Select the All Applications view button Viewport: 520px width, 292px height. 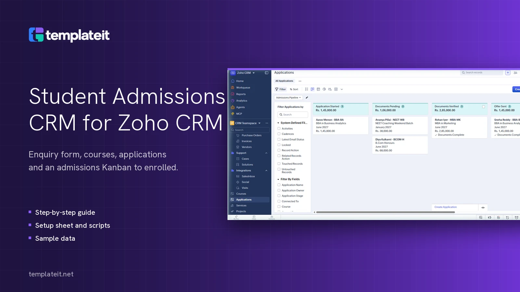click(284, 81)
